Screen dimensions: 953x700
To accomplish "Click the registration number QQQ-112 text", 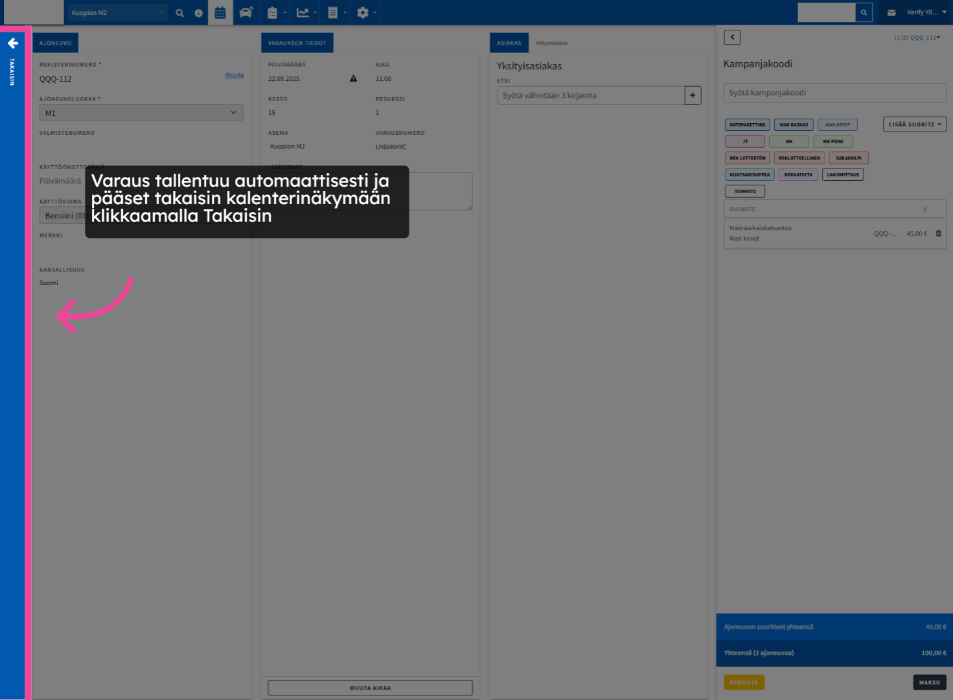I will 56,79.
